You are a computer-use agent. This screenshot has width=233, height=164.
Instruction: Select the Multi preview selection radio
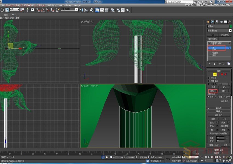point(225,96)
